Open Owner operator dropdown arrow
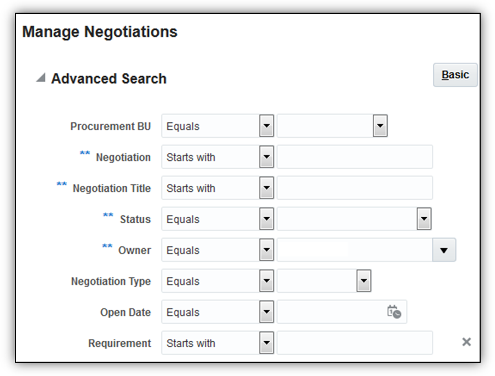The width and height of the screenshot is (495, 376). [266, 250]
